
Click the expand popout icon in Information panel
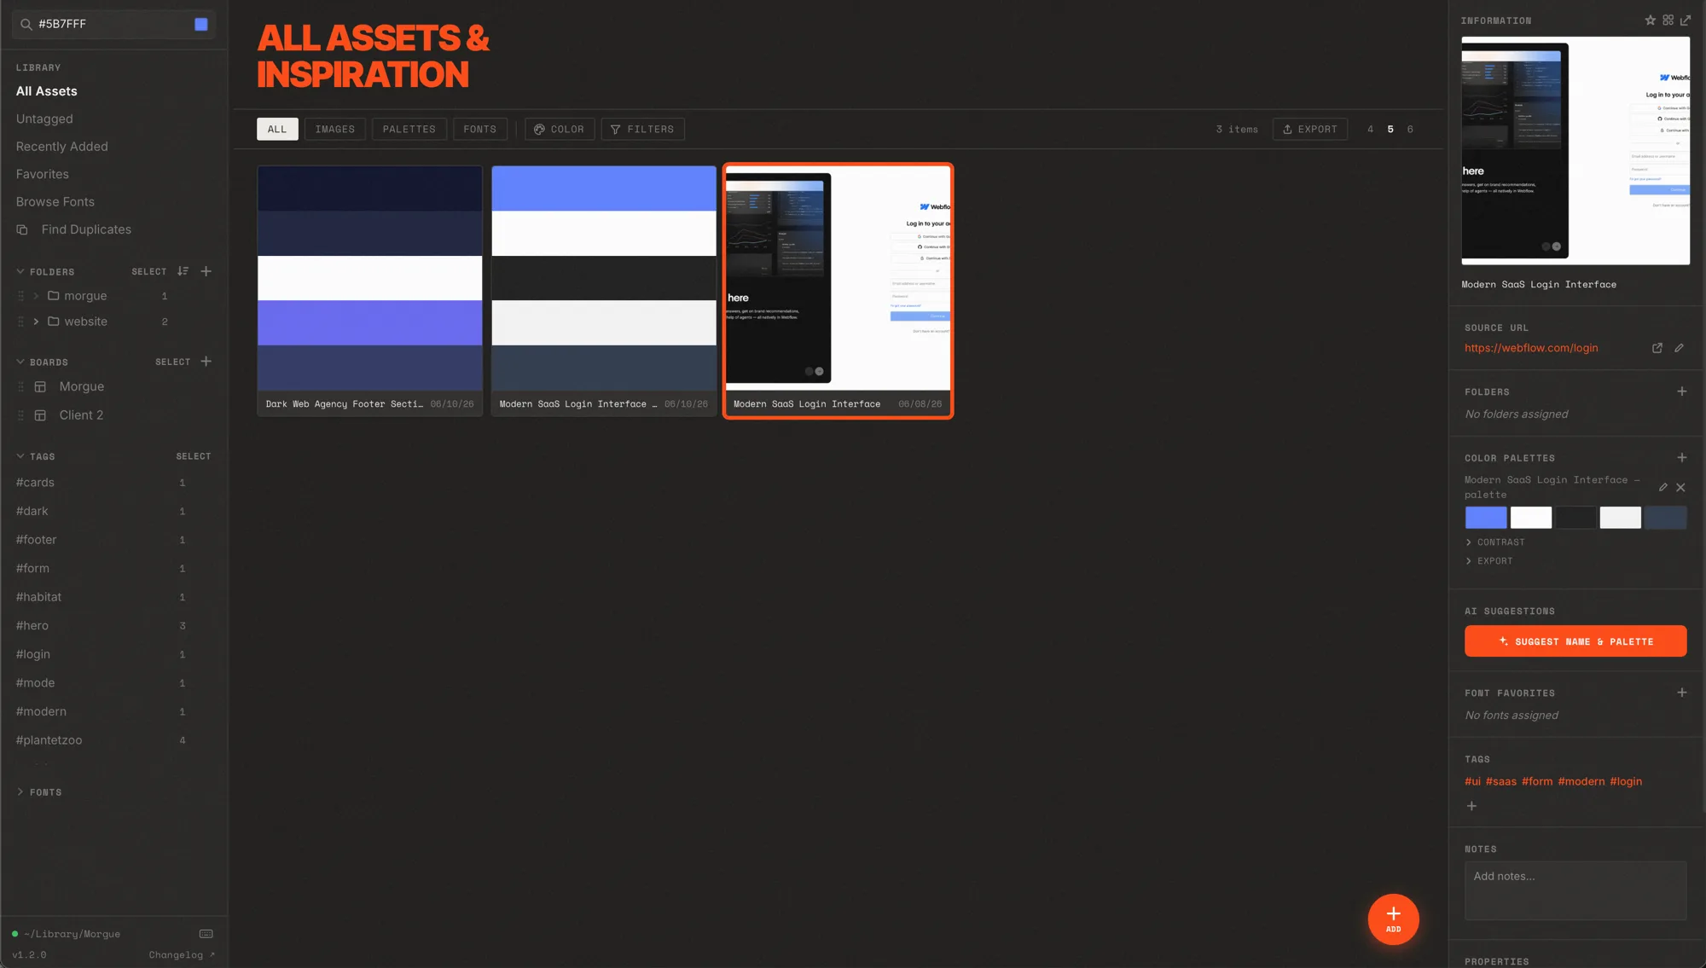pos(1686,20)
